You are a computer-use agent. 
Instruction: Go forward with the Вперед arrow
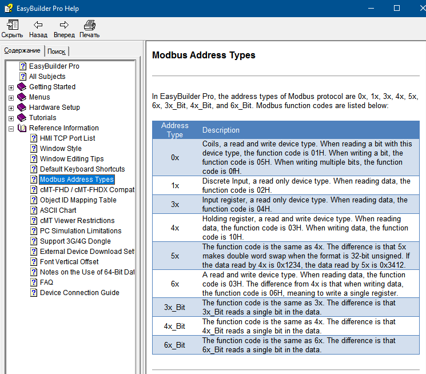[x=64, y=25]
